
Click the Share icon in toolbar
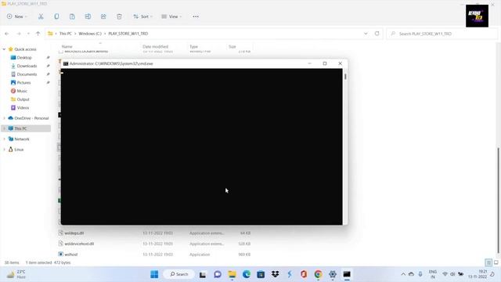103,16
